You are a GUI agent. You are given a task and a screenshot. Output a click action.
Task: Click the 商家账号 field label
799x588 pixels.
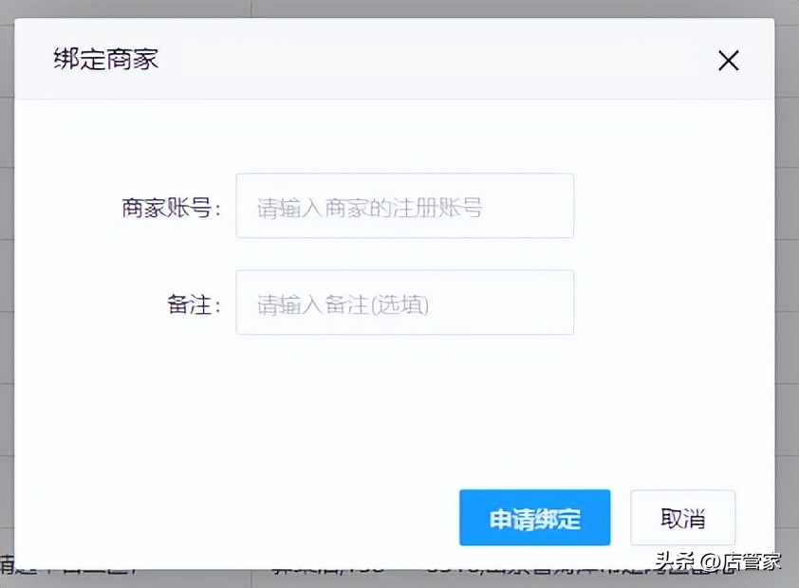point(170,208)
